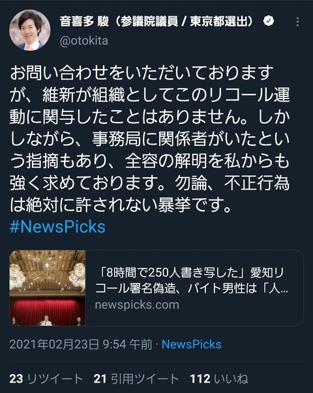Open the #NewsPicks hashtag

(x=57, y=227)
